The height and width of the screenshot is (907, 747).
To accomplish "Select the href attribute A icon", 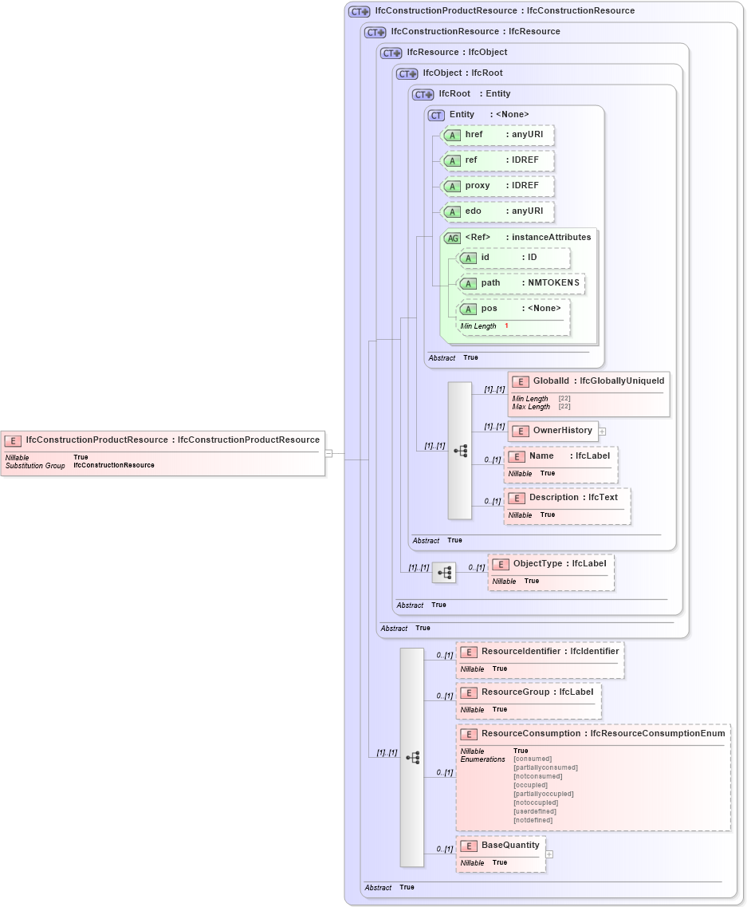I will [x=451, y=135].
